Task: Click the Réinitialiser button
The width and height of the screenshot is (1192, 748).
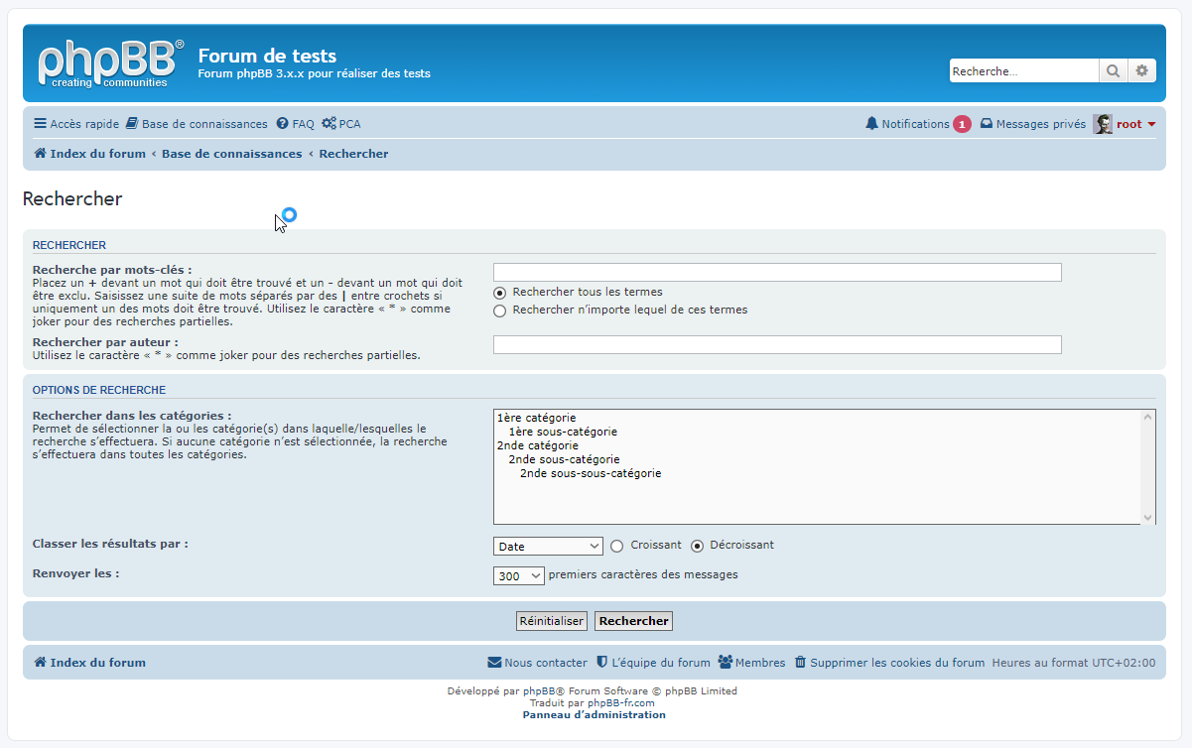Action: (x=552, y=621)
